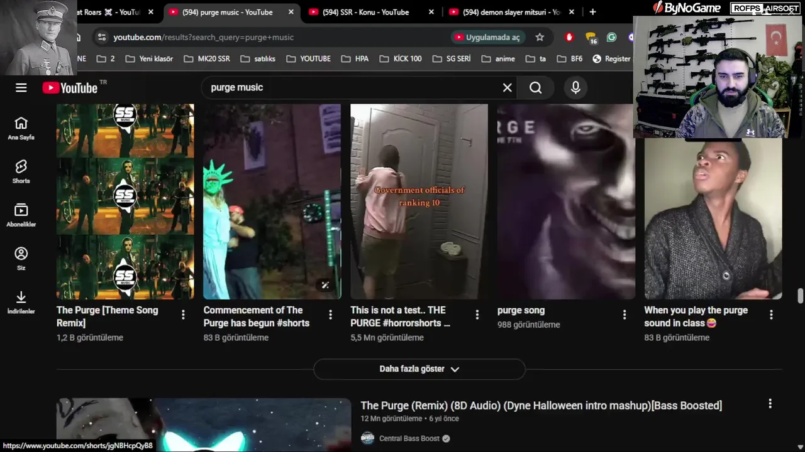
Task: Close the SSR - Konu tab
Action: click(x=431, y=12)
